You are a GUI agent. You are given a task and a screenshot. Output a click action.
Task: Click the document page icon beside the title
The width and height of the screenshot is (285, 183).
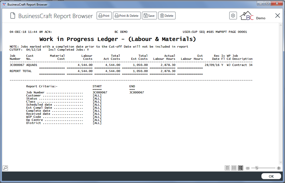point(12,16)
